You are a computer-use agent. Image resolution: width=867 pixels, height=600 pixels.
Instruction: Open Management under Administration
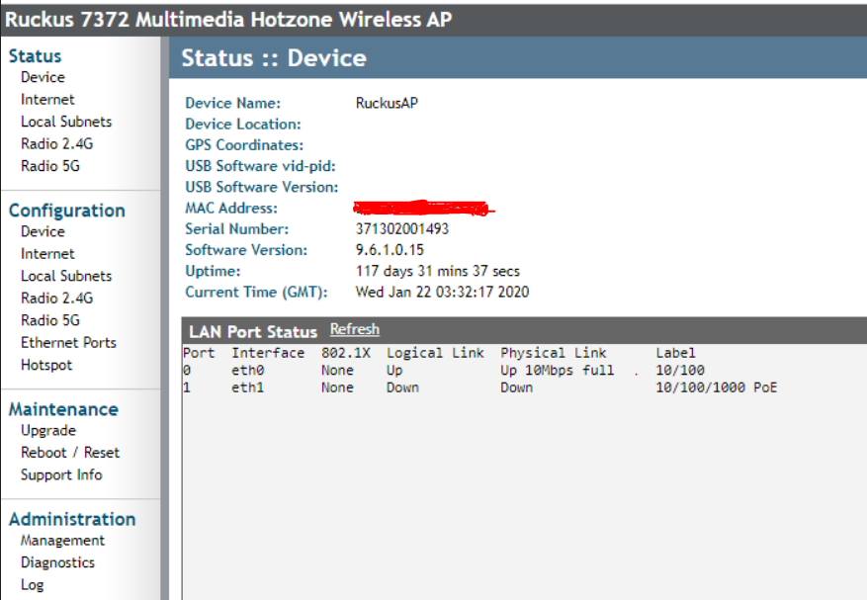tap(62, 541)
